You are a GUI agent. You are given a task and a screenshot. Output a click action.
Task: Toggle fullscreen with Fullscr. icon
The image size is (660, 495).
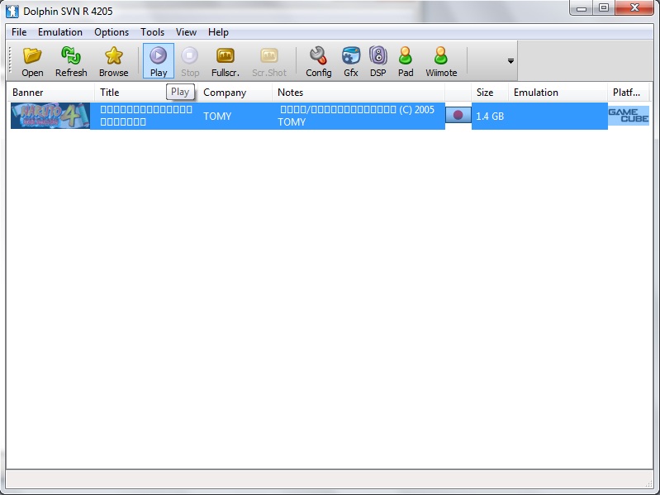click(226, 61)
